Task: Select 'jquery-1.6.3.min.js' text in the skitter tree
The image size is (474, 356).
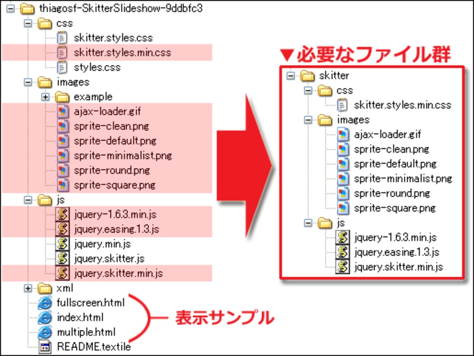Action: (395, 238)
